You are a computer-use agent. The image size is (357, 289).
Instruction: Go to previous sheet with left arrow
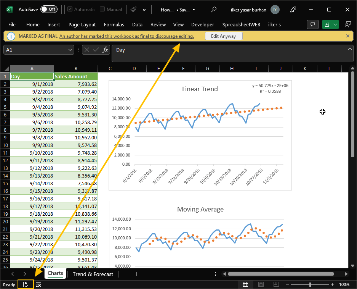tap(13, 274)
